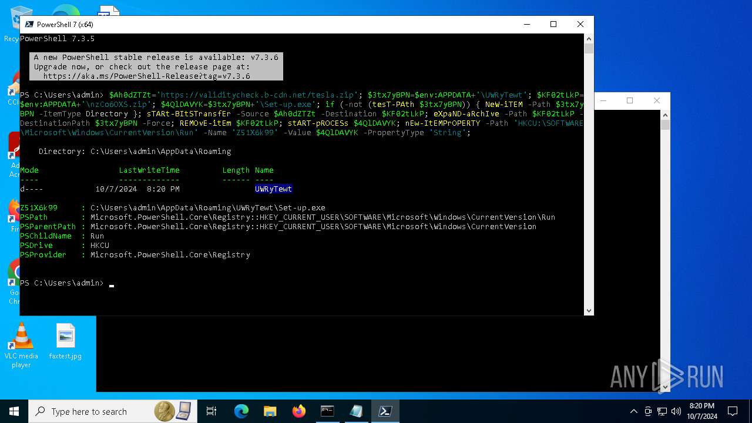The image size is (752, 423).
Task: Click the Mode column header
Action: coord(29,170)
